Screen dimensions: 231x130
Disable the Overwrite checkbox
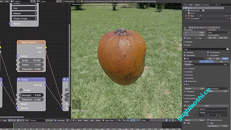pyautogui.click(x=185, y=52)
